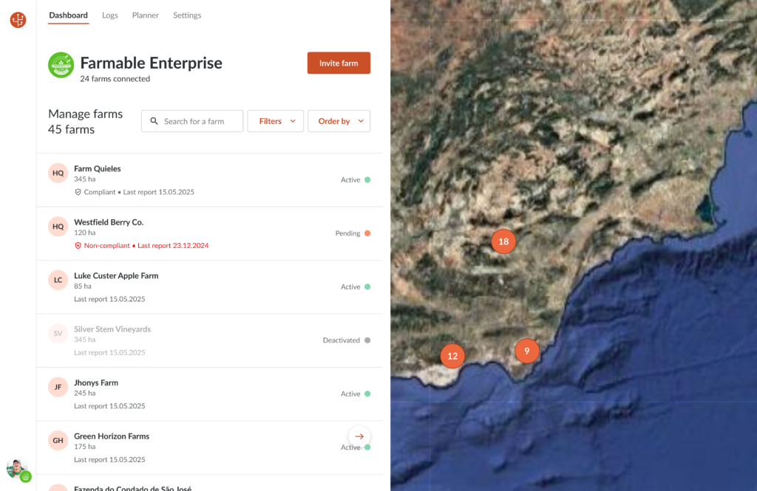Click '345 ha' under Farm Quieles
Viewport: 757px width, 491px height.
(x=84, y=179)
